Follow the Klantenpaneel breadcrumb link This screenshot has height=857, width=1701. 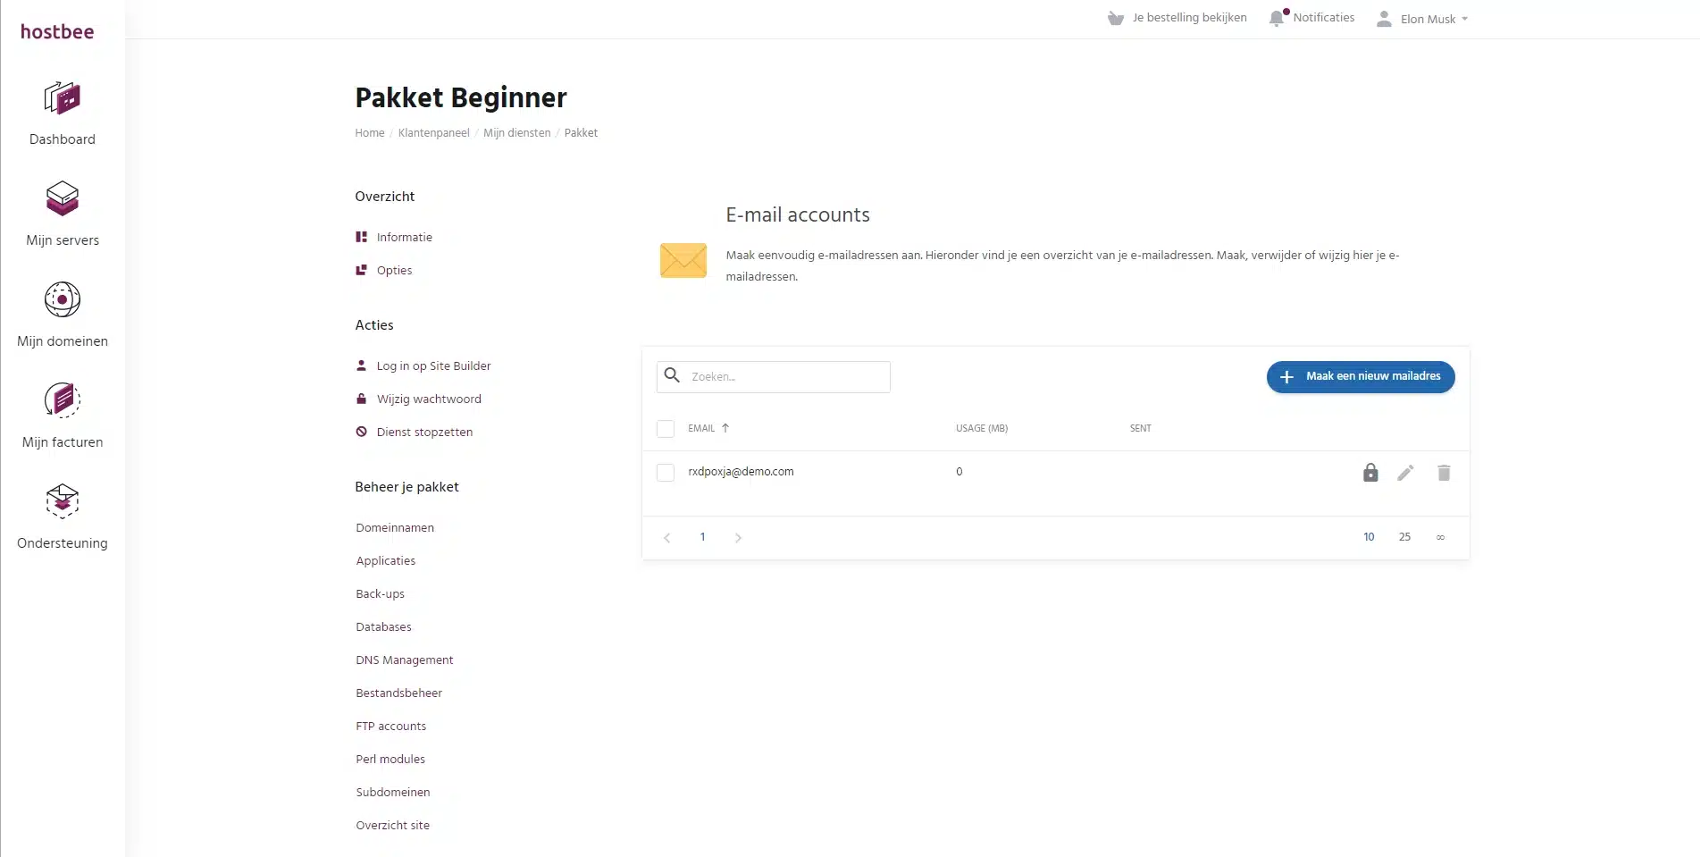[433, 133]
